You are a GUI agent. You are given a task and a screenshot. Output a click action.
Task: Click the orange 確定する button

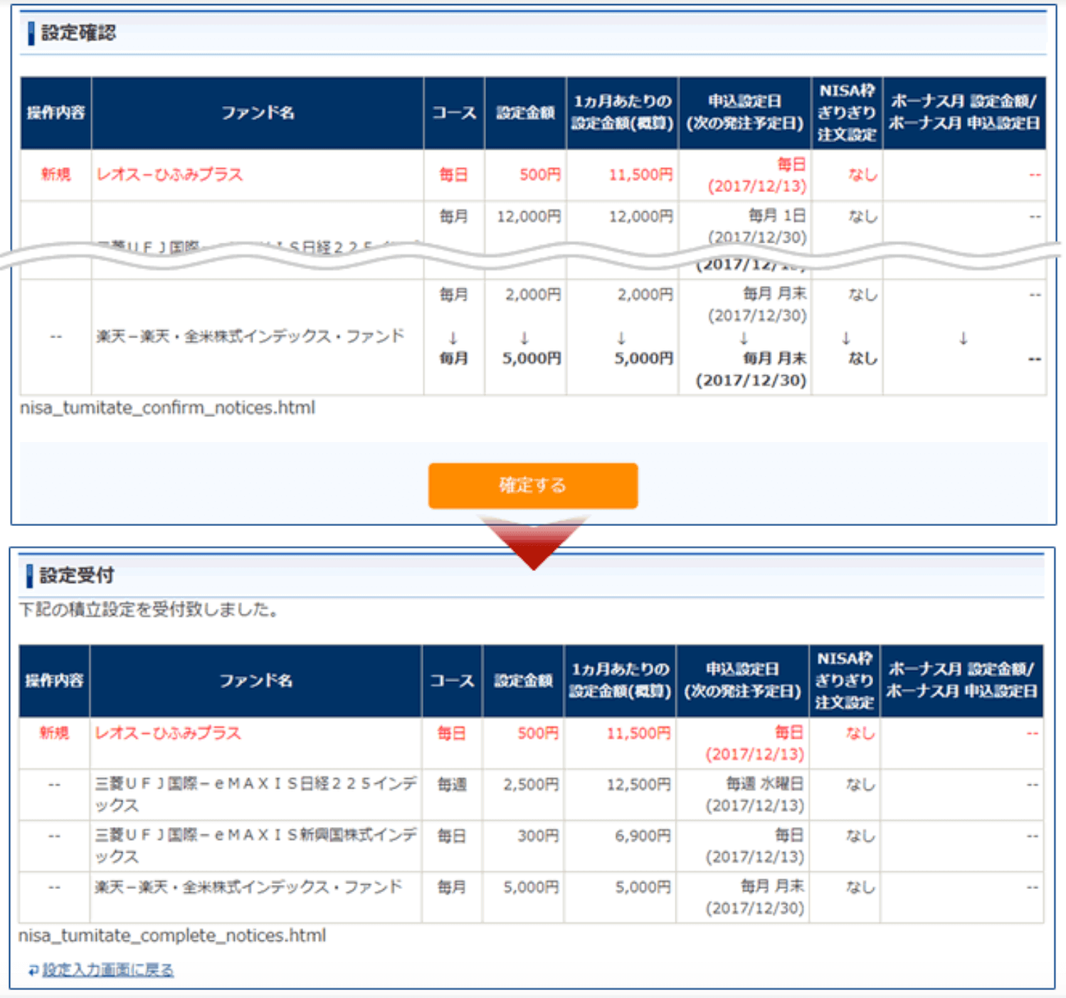click(x=532, y=485)
